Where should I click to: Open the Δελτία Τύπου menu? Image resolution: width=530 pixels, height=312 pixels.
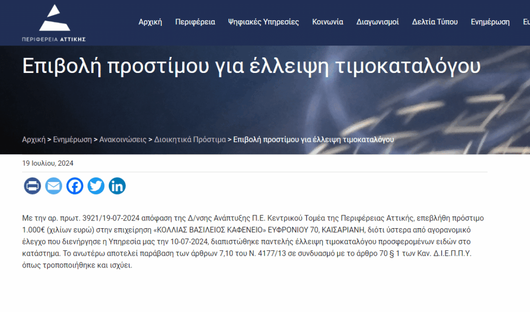(x=435, y=22)
